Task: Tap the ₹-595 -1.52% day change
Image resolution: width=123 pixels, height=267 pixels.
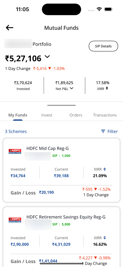Action: tap(96, 189)
